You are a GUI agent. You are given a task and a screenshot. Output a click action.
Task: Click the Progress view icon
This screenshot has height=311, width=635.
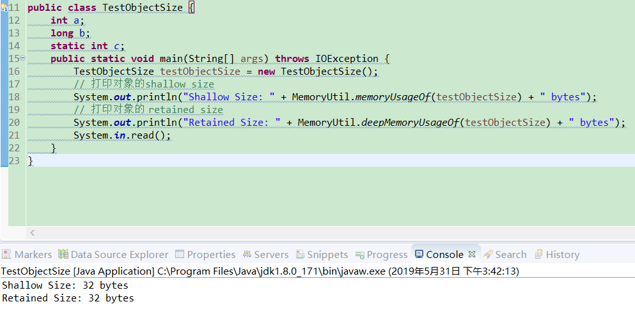pos(361,255)
